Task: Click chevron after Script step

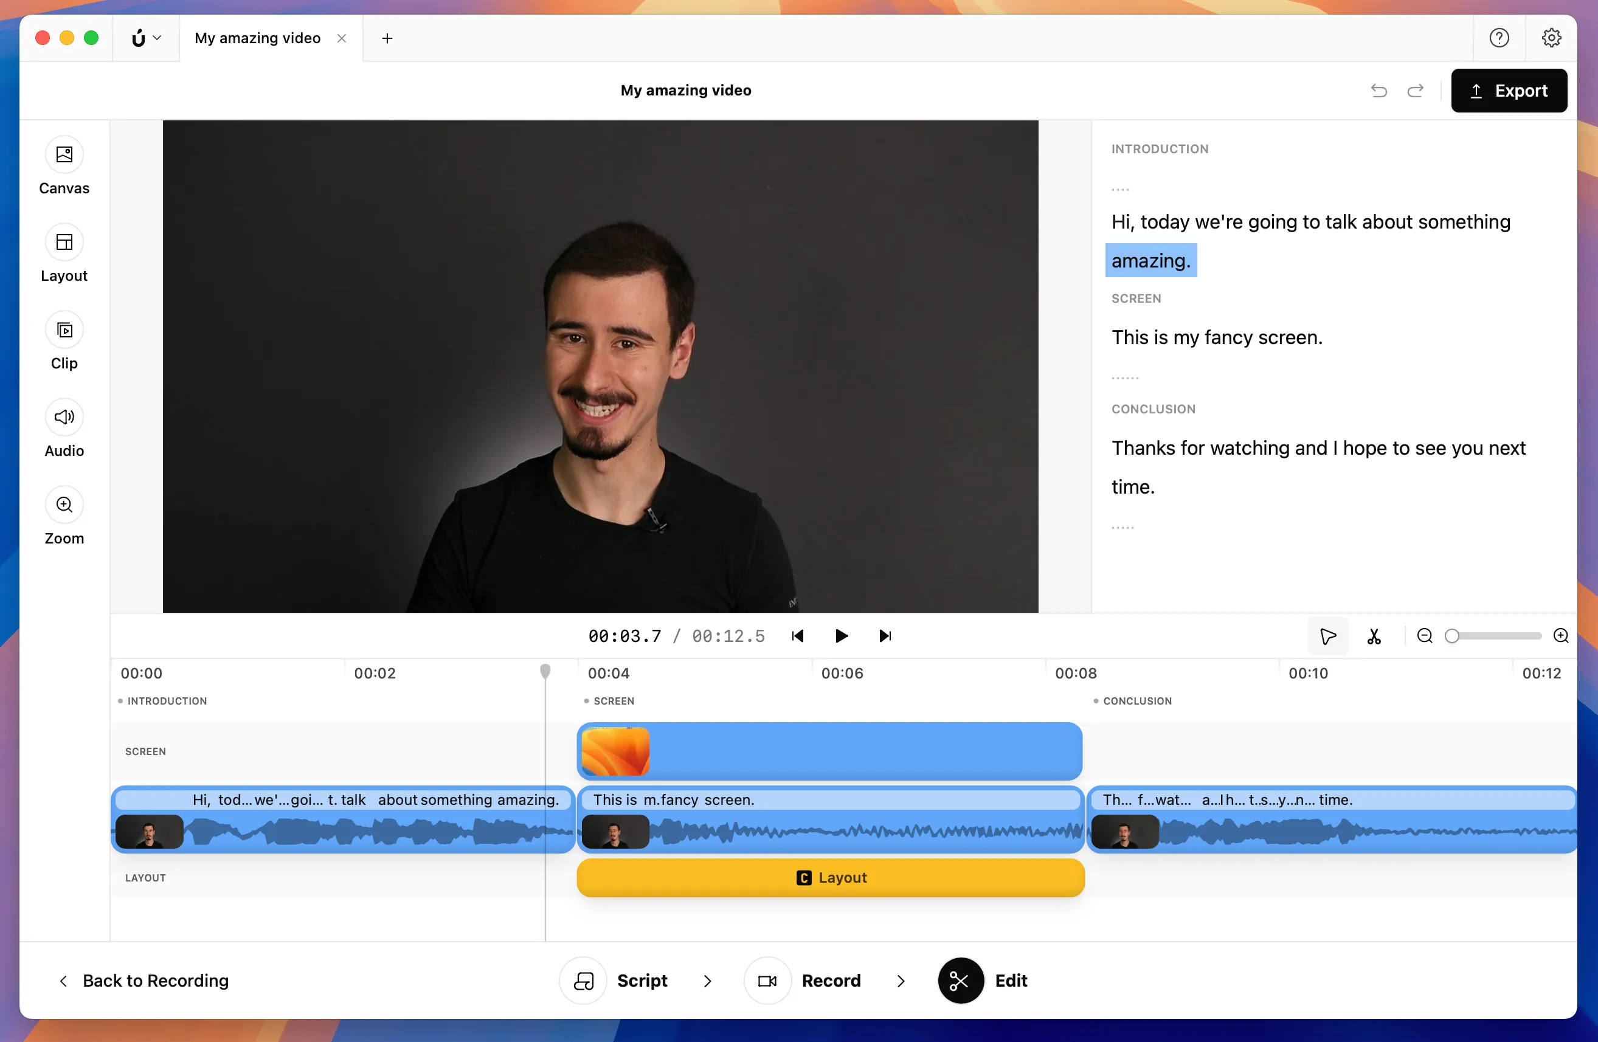Action: [707, 981]
